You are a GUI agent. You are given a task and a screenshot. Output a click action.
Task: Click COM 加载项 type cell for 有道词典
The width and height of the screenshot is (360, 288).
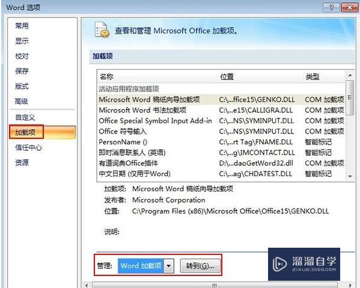tap(325, 163)
